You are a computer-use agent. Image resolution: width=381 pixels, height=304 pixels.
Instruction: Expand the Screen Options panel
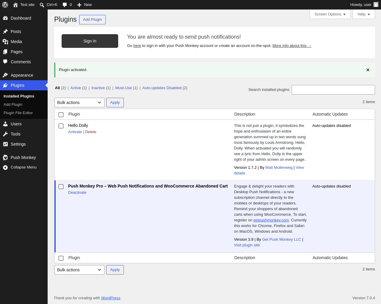330,14
